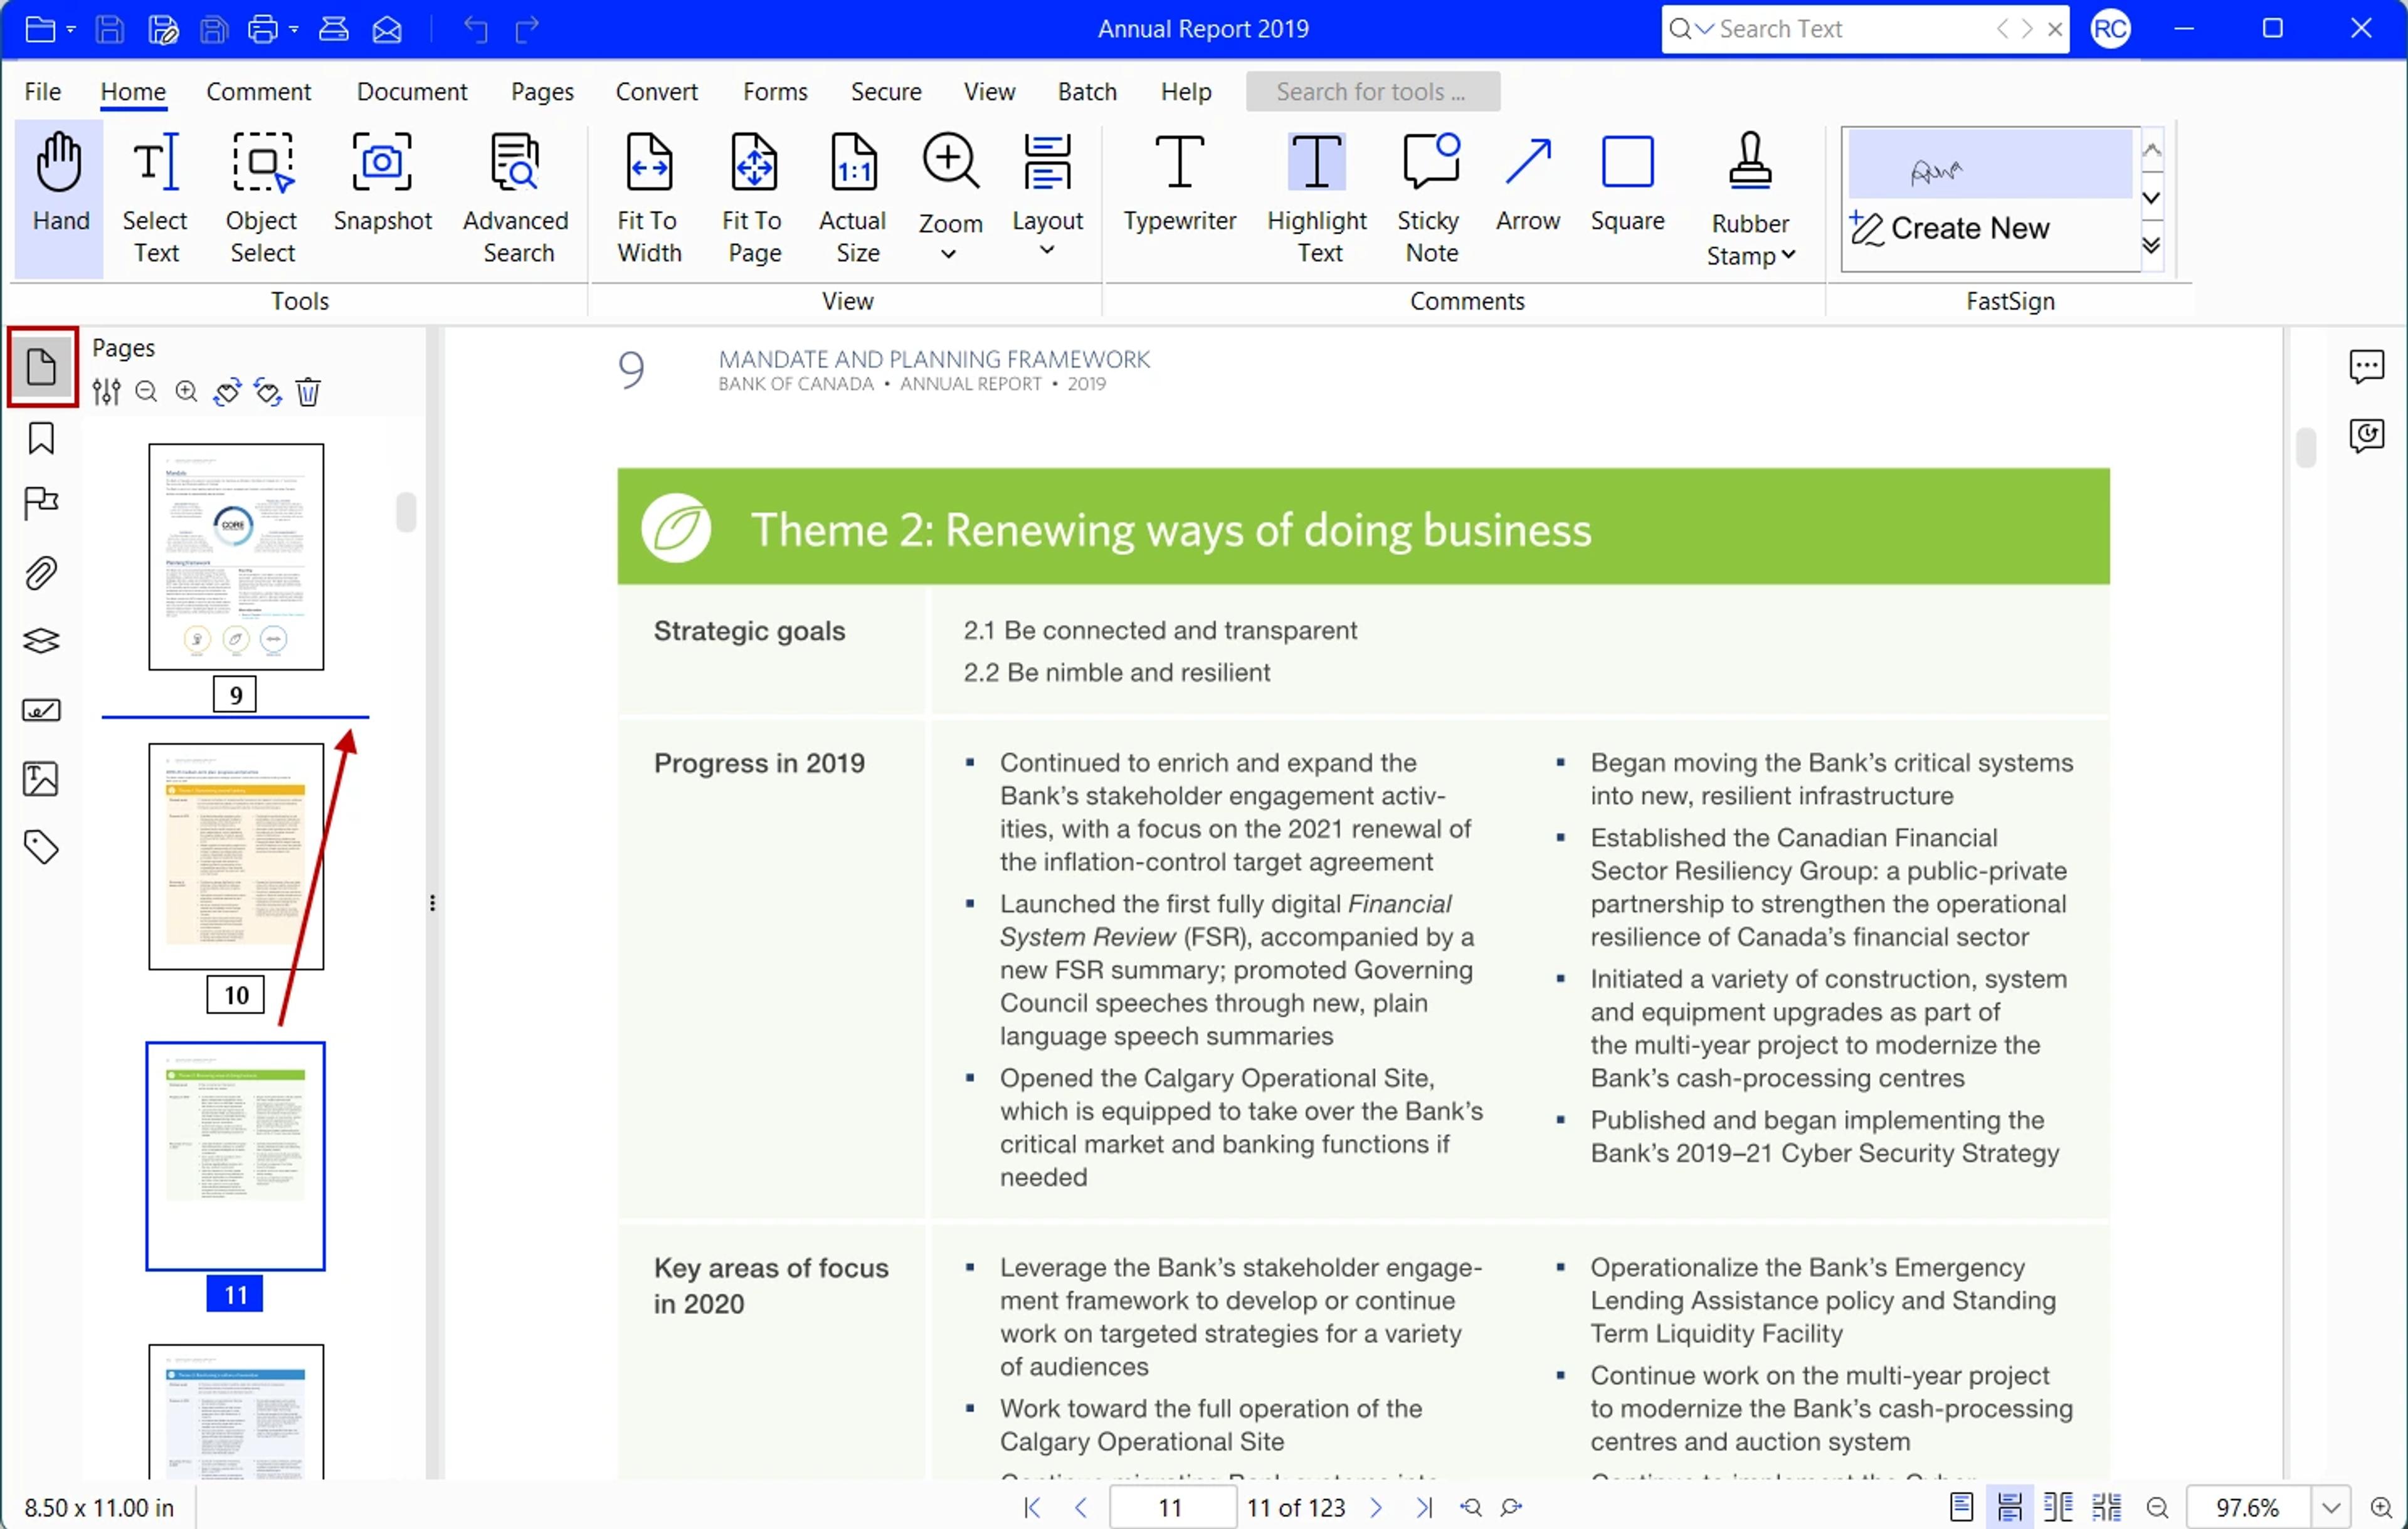Open the RC user account badge
The image size is (2408, 1529).
pyautogui.click(x=2110, y=29)
